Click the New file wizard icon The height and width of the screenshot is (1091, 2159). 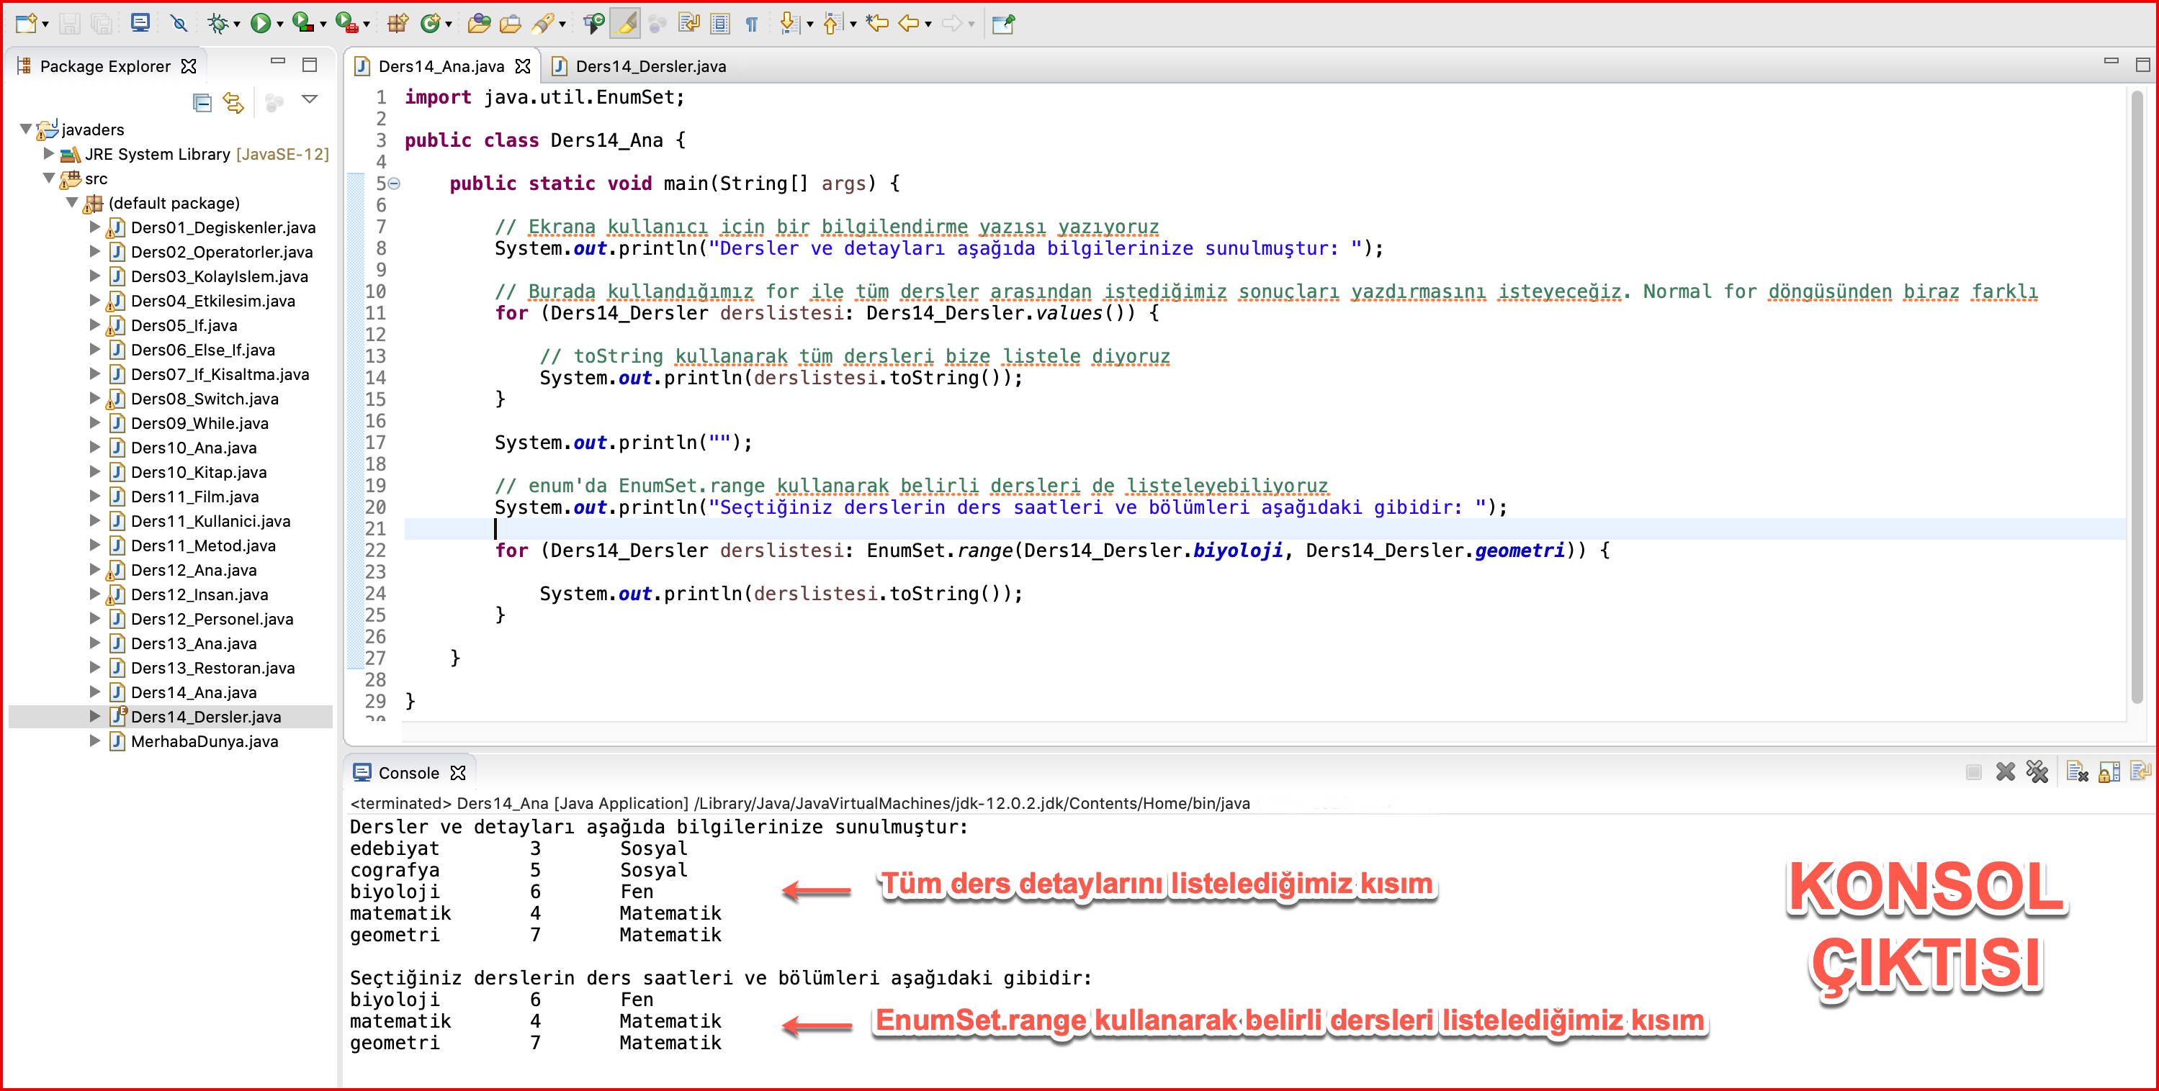(x=26, y=24)
